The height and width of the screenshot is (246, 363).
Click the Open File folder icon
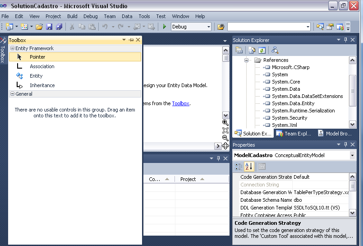(x=39, y=27)
